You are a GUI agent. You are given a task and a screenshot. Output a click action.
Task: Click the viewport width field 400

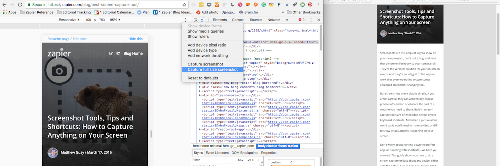coord(88,20)
